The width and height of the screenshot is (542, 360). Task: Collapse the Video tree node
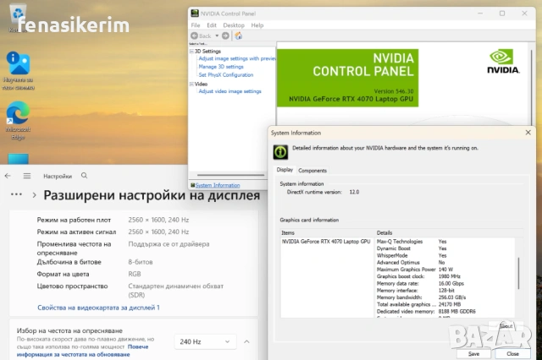(191, 84)
